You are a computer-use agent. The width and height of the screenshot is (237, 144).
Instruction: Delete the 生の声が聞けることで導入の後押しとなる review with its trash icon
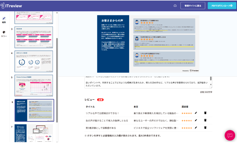205,120
